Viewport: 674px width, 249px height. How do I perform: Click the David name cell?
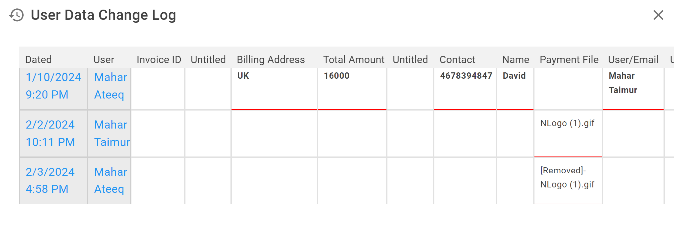tap(515, 89)
